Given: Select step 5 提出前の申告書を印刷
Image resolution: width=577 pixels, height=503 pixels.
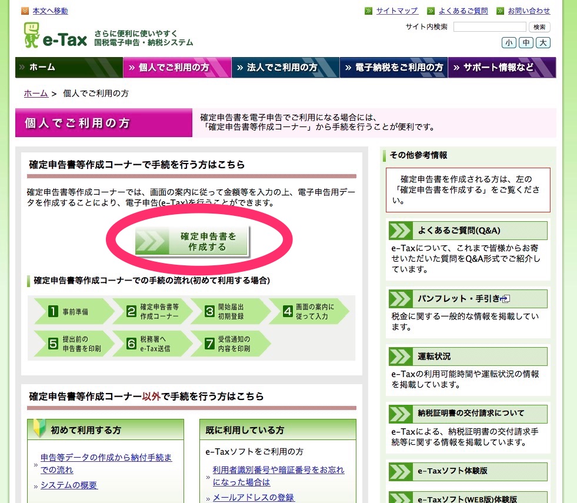Looking at the screenshot, I should (x=74, y=344).
